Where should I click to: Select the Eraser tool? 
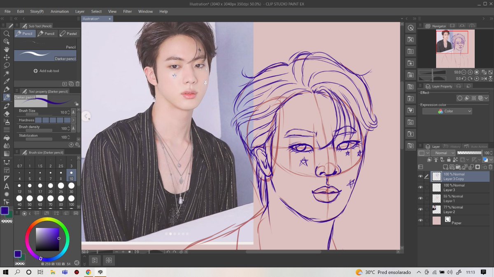pyautogui.click(x=7, y=114)
